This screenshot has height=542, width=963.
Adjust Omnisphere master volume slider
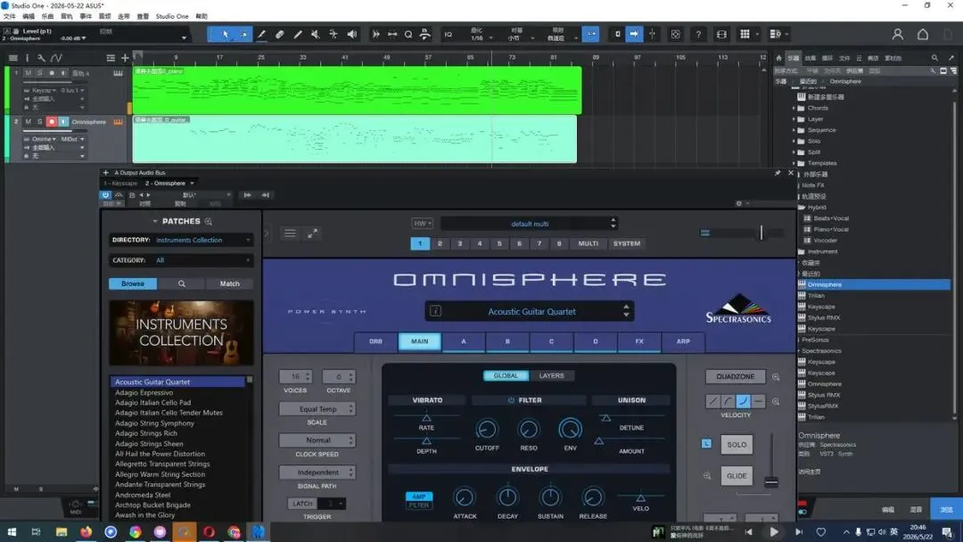tap(761, 233)
